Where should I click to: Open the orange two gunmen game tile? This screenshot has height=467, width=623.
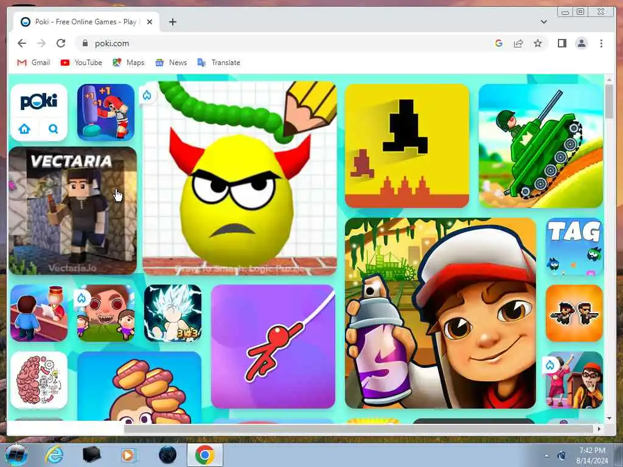tap(574, 313)
